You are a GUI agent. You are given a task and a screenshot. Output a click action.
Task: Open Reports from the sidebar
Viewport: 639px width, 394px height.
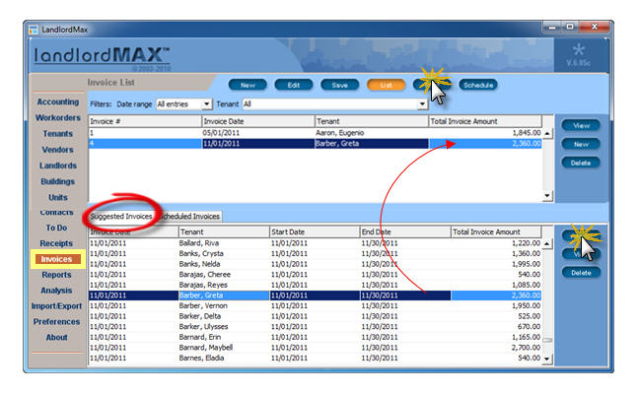click(56, 275)
